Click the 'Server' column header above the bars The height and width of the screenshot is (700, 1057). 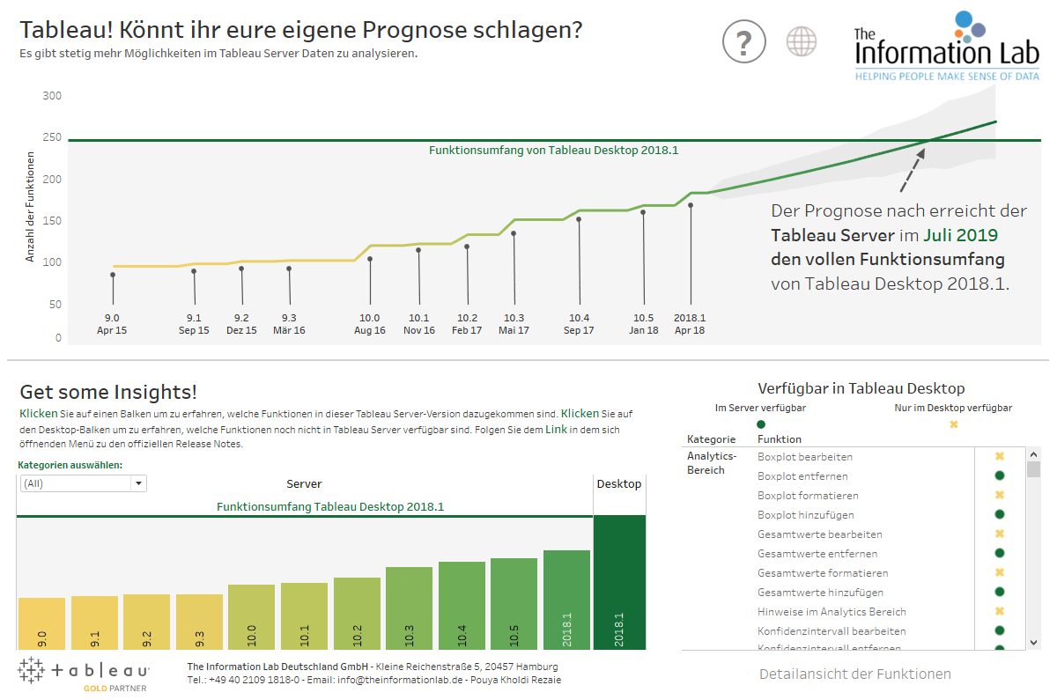tap(304, 484)
